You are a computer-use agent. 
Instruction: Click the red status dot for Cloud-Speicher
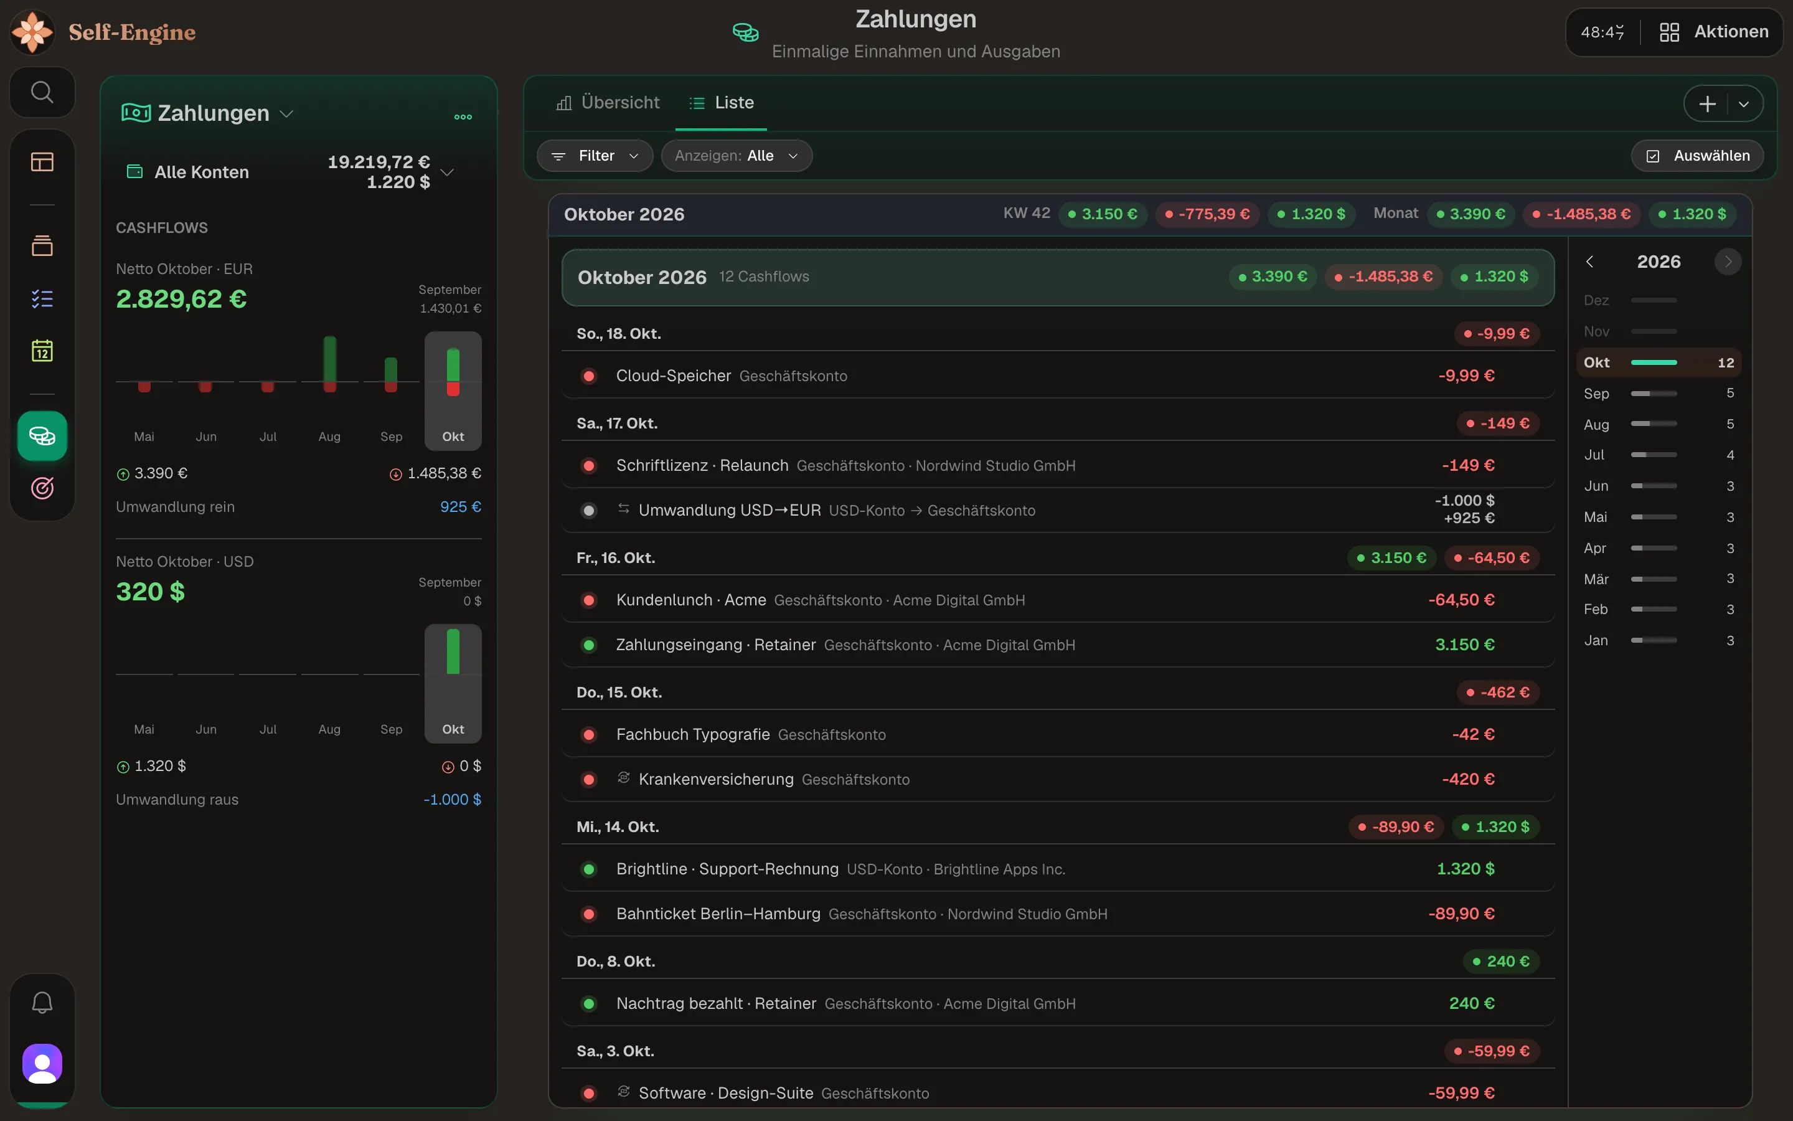pos(589,376)
